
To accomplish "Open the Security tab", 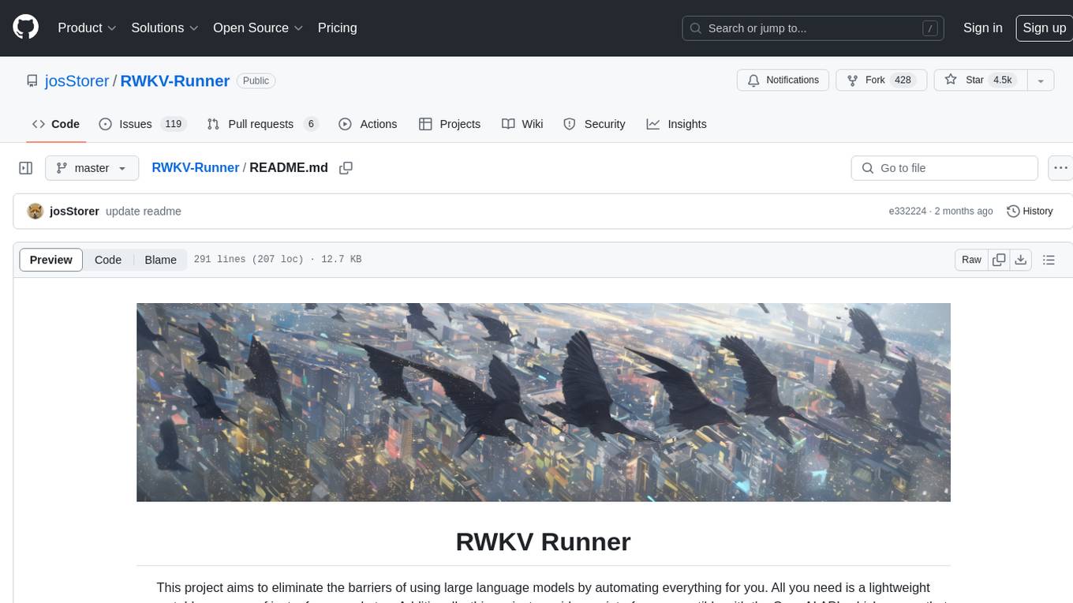I will pos(594,124).
